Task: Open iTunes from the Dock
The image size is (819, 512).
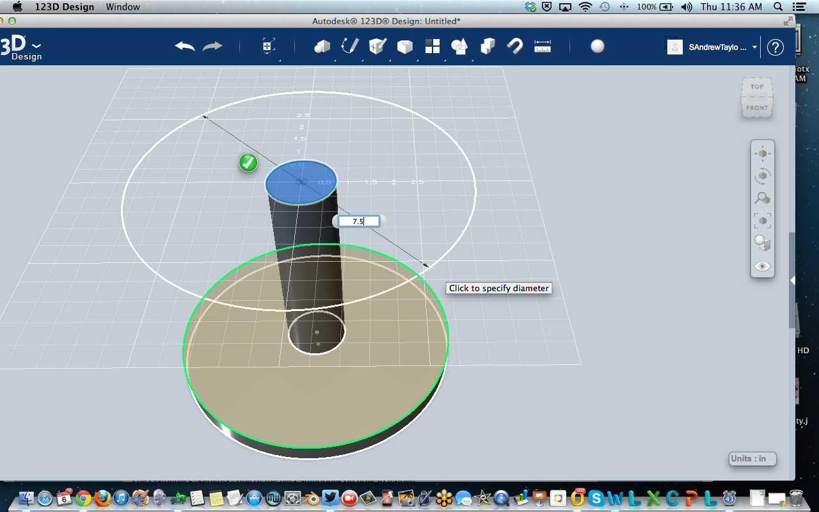Action: (x=122, y=498)
